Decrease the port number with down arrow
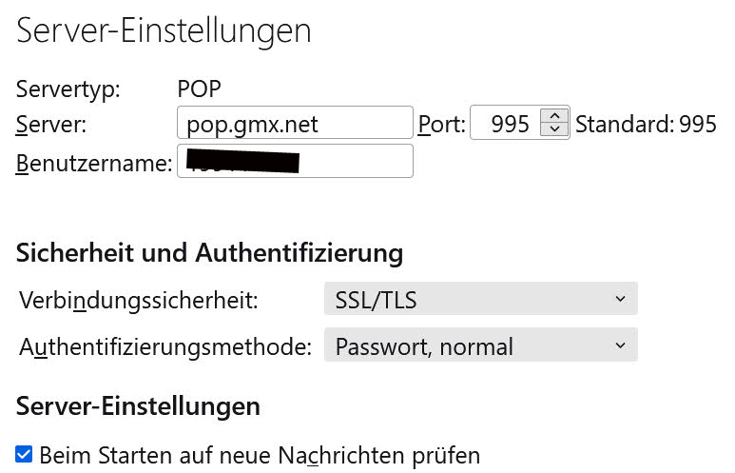 click(554, 128)
